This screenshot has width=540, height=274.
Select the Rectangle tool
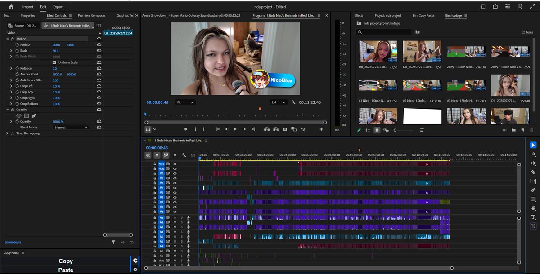tap(533, 199)
